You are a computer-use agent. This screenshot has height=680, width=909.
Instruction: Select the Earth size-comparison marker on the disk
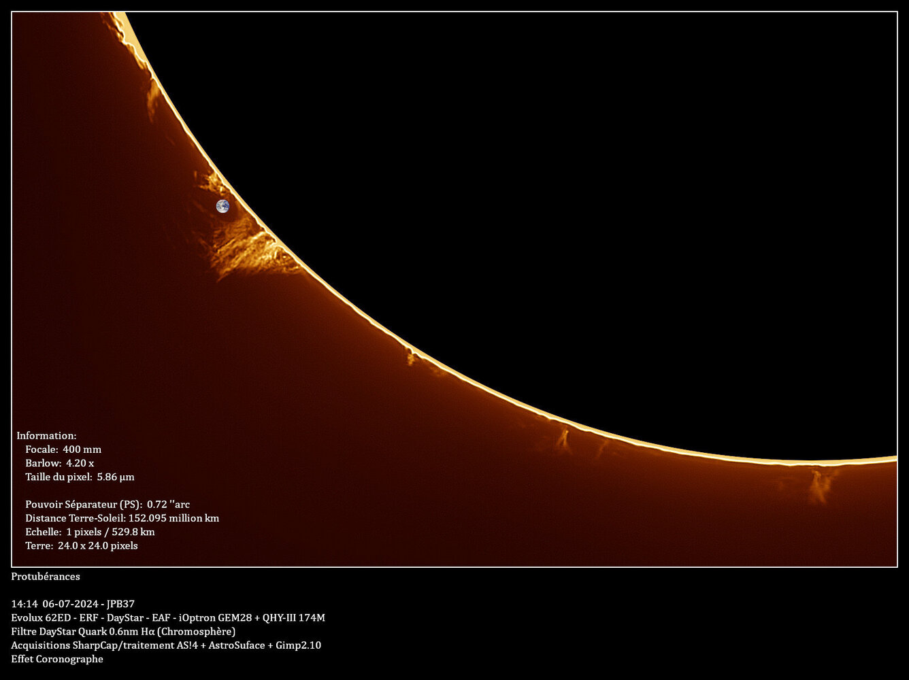pos(224,207)
